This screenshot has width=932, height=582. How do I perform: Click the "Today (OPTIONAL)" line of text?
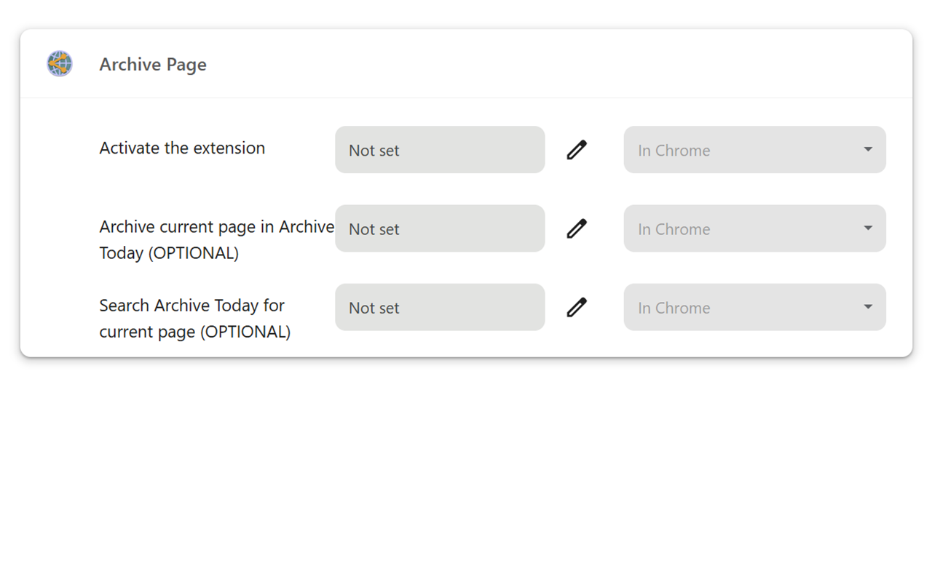[169, 253]
